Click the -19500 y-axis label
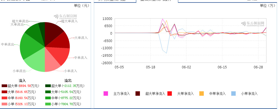This screenshot has width=279, height=109. 107,56
